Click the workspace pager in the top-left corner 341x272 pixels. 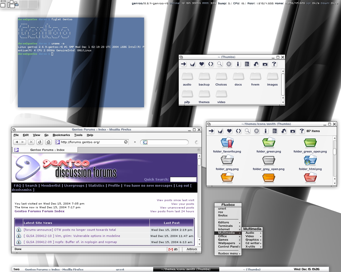[19, 4]
